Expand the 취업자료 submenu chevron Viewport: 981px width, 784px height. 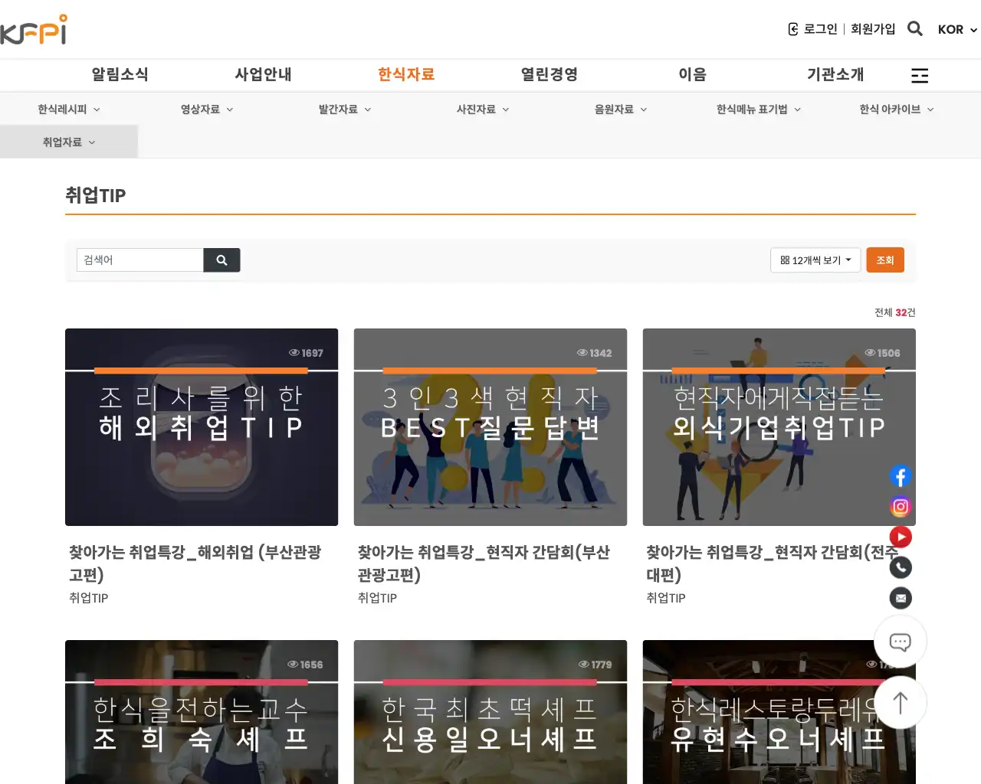92,142
